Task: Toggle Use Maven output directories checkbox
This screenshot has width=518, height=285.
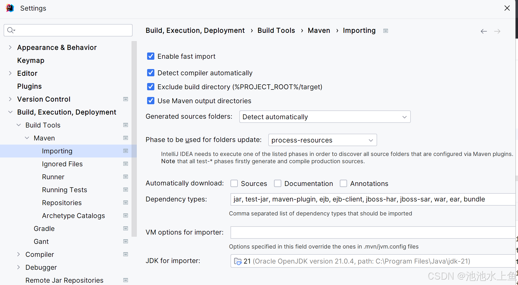Action: click(x=151, y=101)
